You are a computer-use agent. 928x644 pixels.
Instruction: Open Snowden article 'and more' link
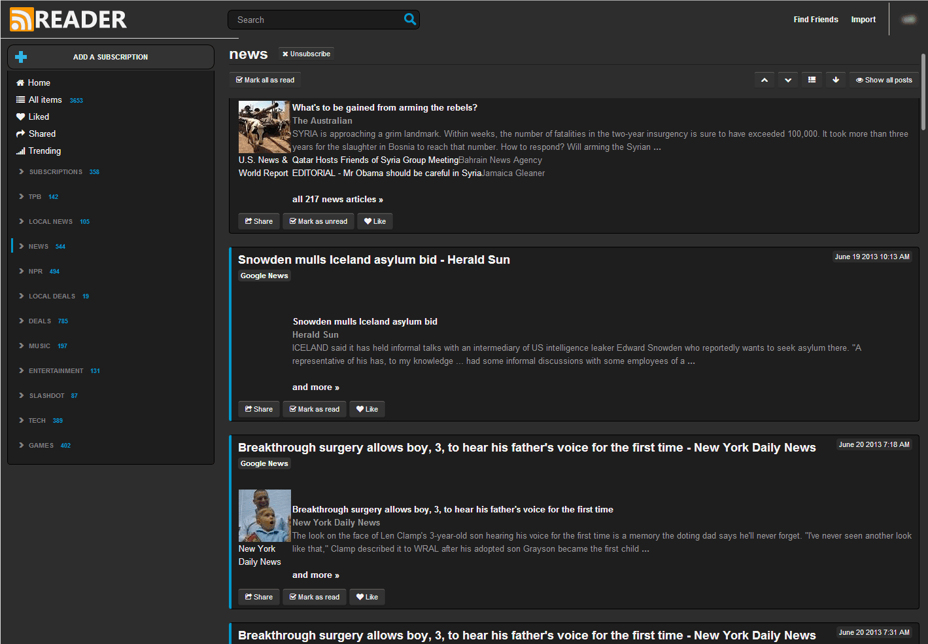pyautogui.click(x=316, y=387)
